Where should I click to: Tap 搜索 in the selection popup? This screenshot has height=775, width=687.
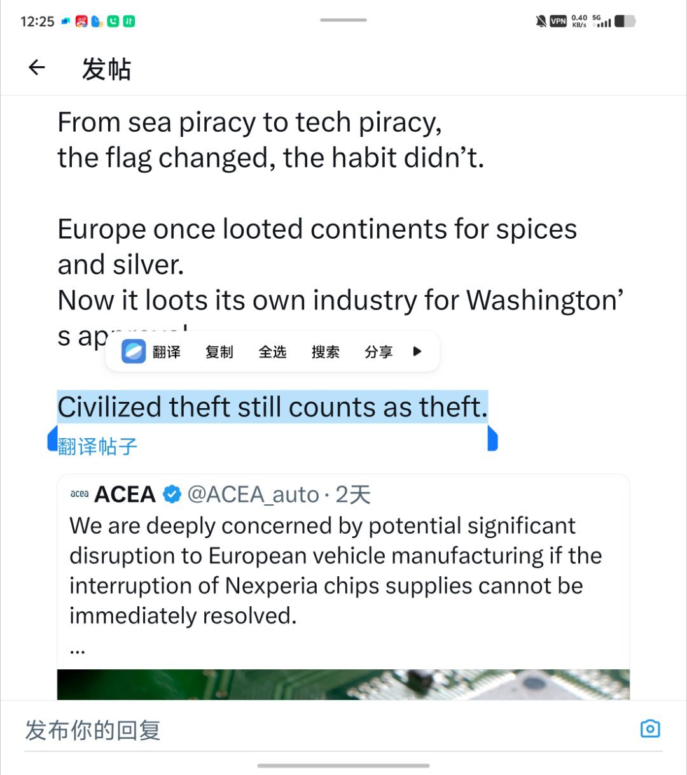(x=325, y=352)
